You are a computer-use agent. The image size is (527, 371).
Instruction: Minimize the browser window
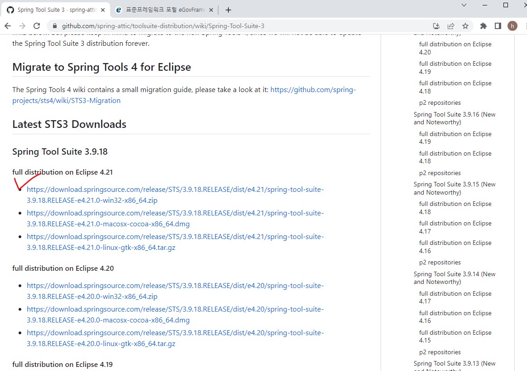tap(485, 5)
